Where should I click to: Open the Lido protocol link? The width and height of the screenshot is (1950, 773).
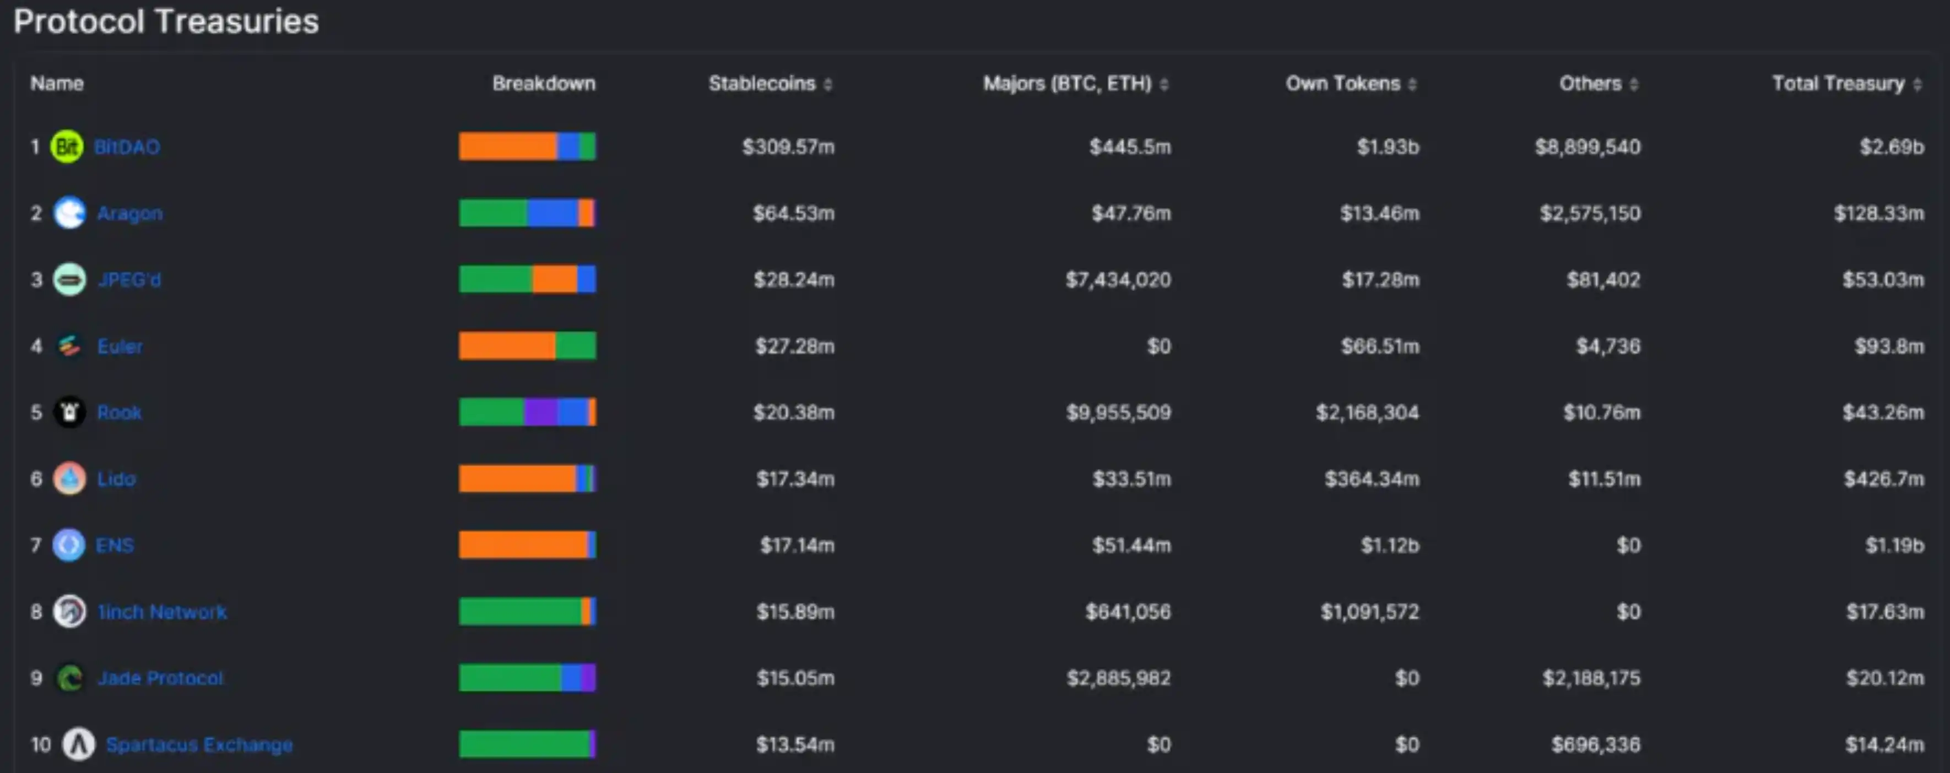coord(116,479)
